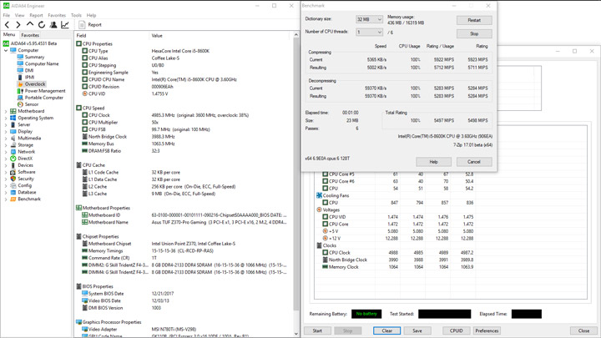Click the Report toolbar button

point(90,25)
